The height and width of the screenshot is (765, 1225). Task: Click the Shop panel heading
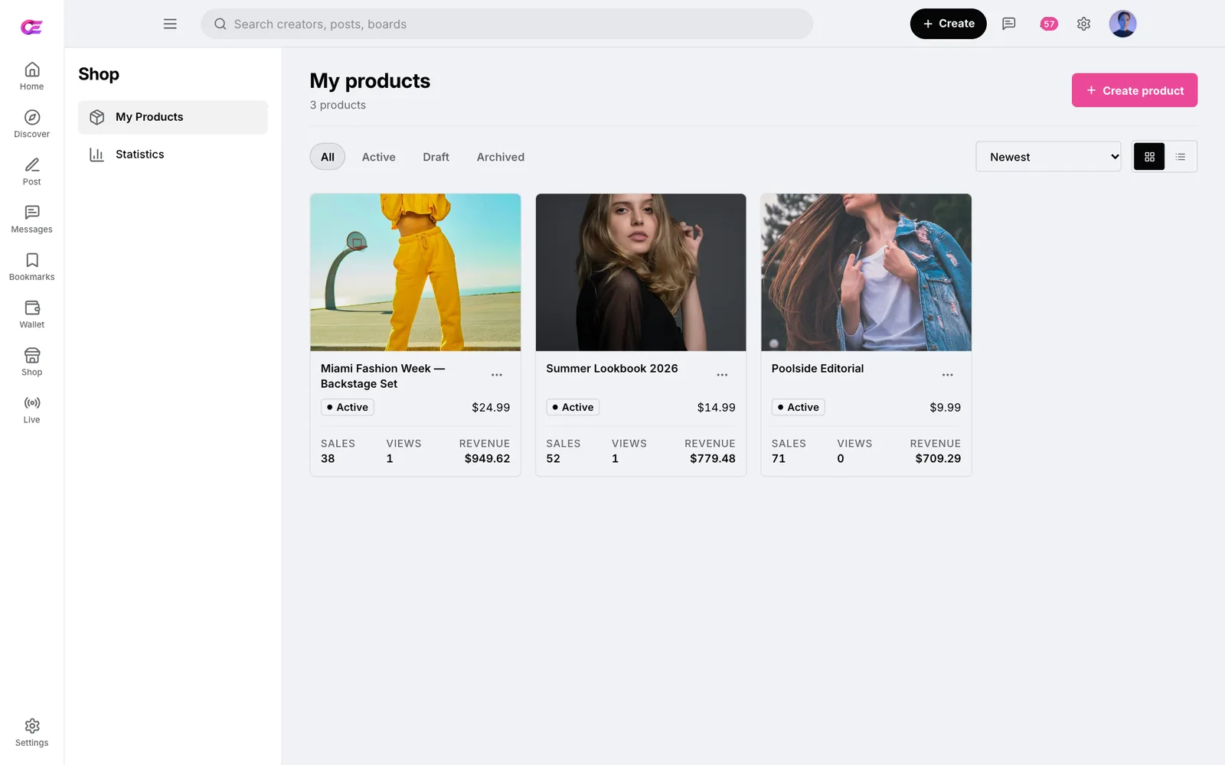click(x=99, y=74)
